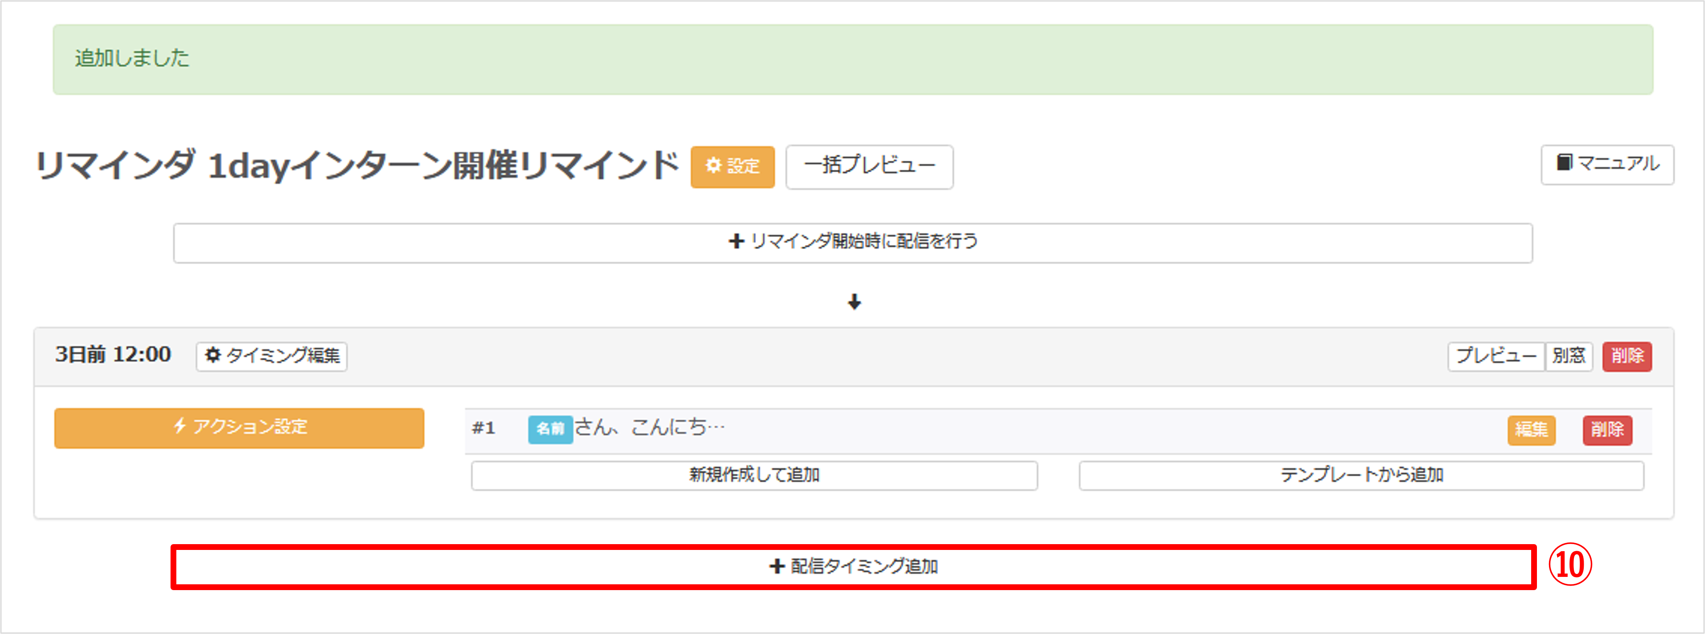Edit message #1 with 編集 button

1531,430
